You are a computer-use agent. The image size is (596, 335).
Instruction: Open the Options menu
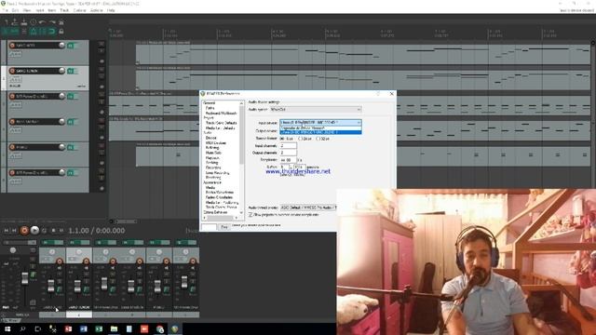(x=79, y=10)
